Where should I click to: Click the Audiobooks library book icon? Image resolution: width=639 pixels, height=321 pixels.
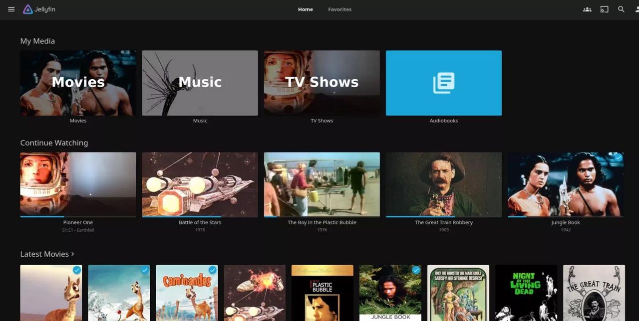pyautogui.click(x=444, y=83)
